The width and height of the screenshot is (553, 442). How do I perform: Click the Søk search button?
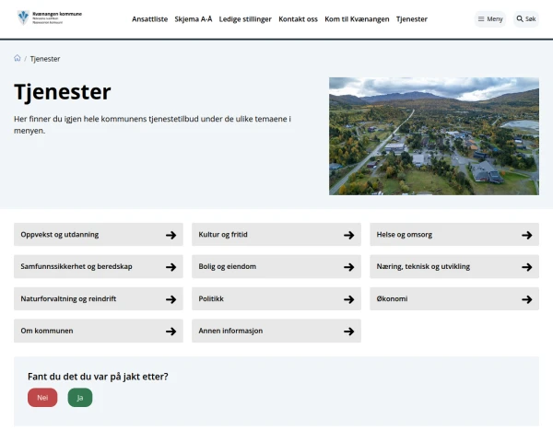tap(526, 19)
